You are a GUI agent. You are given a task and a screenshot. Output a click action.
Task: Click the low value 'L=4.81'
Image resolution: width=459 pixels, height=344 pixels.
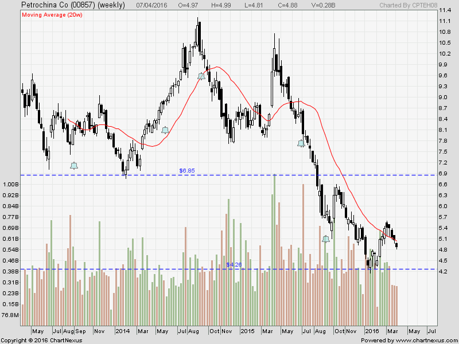254,5
